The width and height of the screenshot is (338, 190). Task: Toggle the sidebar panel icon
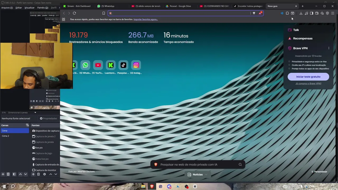pyautogui.click(x=312, y=13)
